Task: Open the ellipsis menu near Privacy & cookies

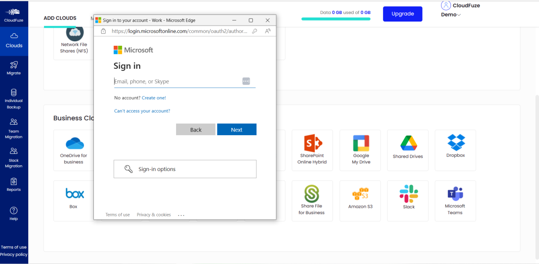Action: click(181, 215)
